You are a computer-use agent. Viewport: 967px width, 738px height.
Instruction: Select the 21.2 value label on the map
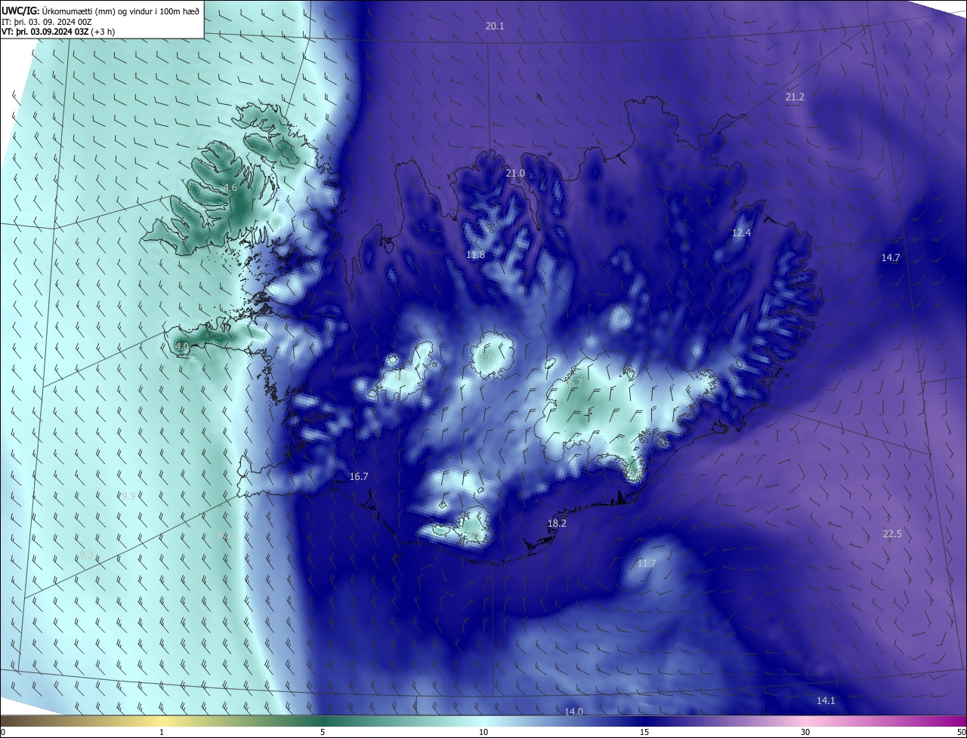tap(795, 97)
